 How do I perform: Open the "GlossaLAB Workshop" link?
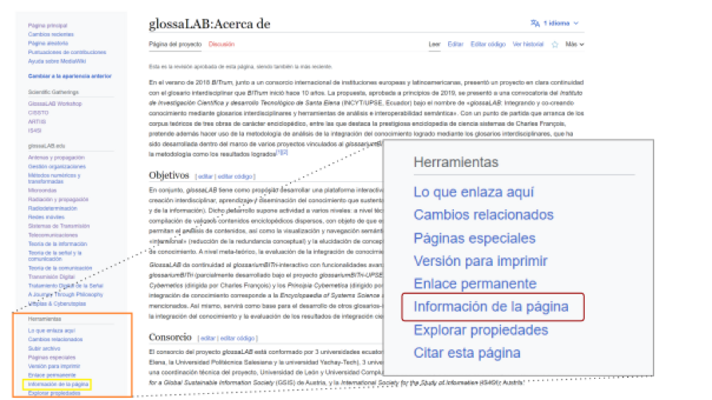[55, 104]
